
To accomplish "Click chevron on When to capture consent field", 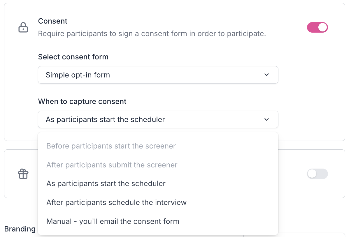I will [x=266, y=119].
